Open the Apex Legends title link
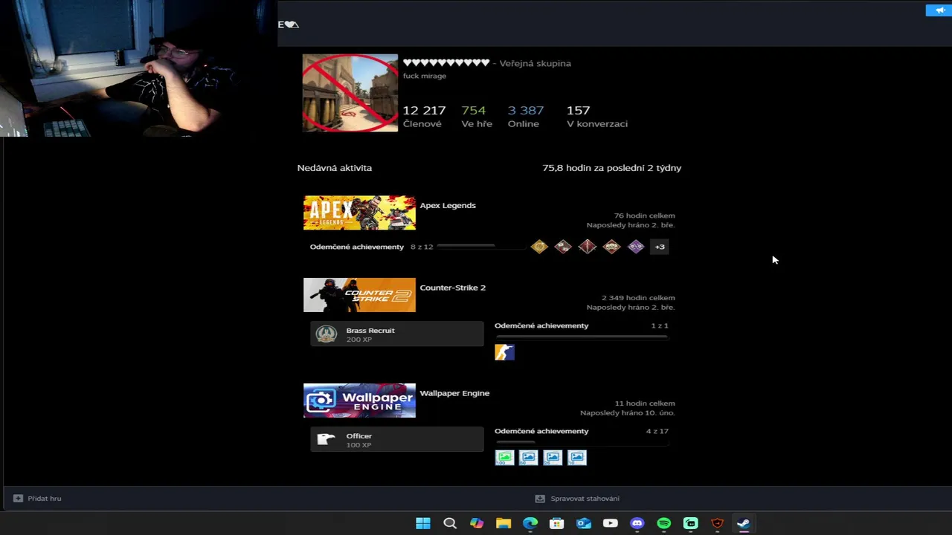Image resolution: width=952 pixels, height=535 pixels. click(x=448, y=206)
